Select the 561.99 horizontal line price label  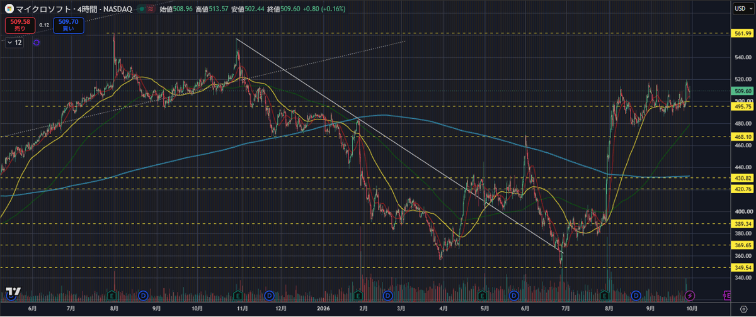[741, 33]
